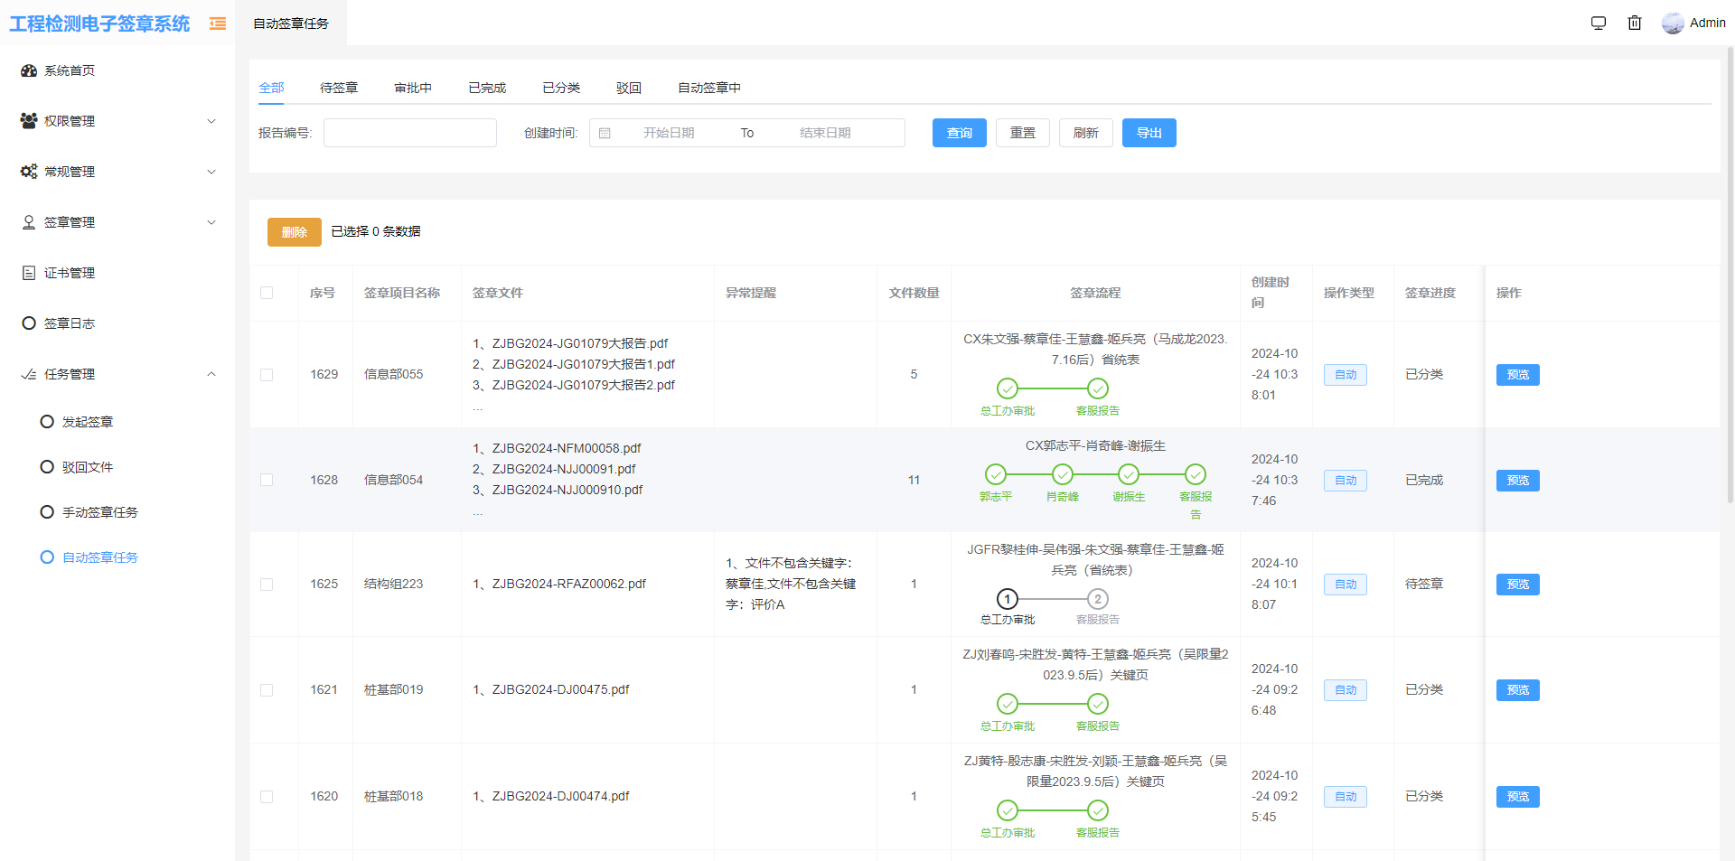Viewport: 1735px width, 861px height.
Task: Click the trash can icon in header
Action: 1634,23
